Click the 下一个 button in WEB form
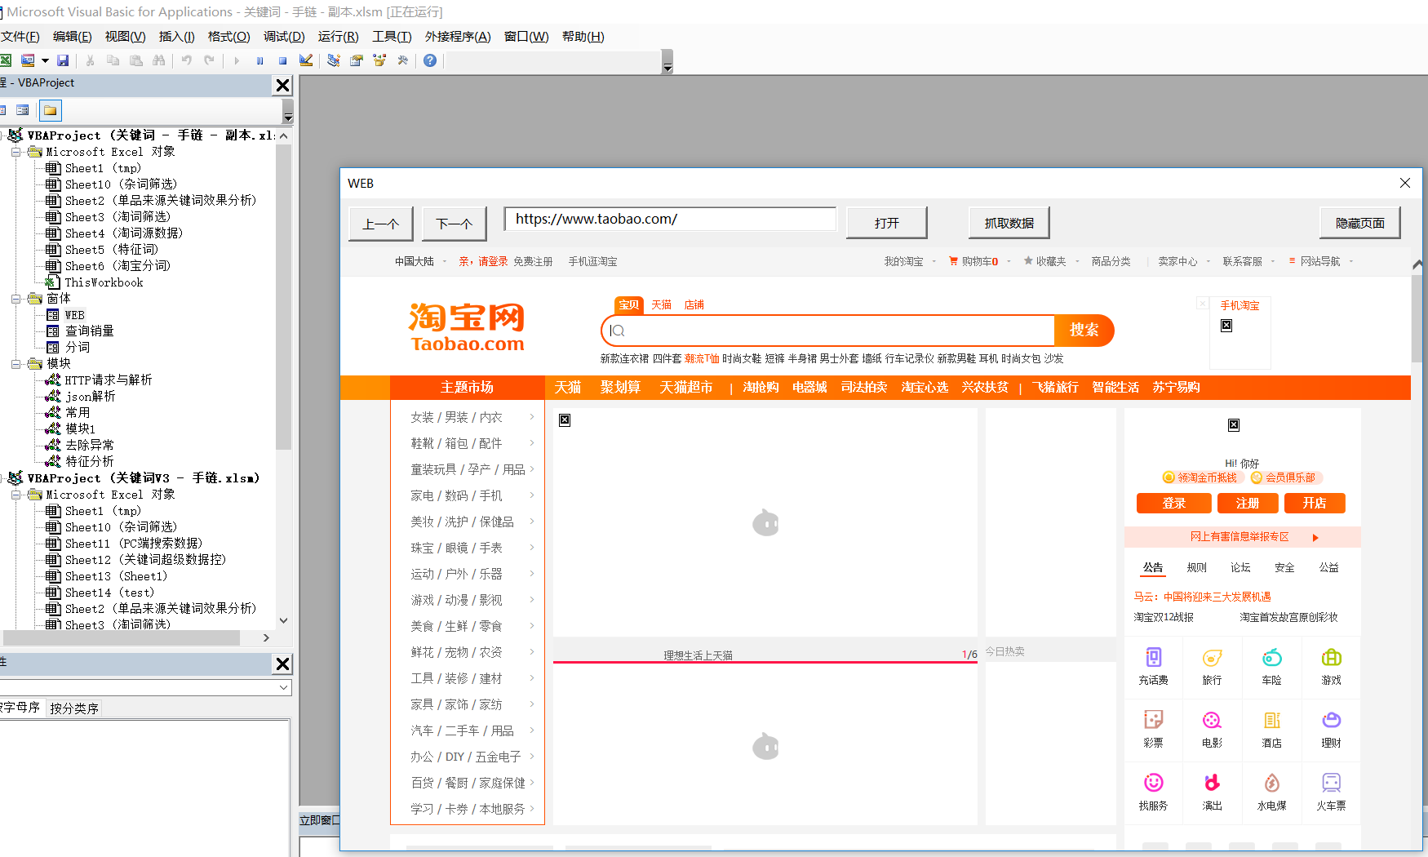The height and width of the screenshot is (857, 1428). (455, 224)
